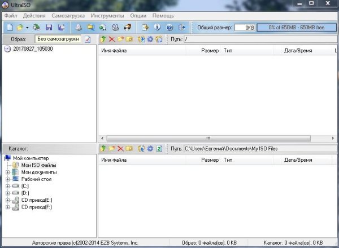Save the image with floppy icon
Screen dimensions: 339x248
tap(49, 28)
